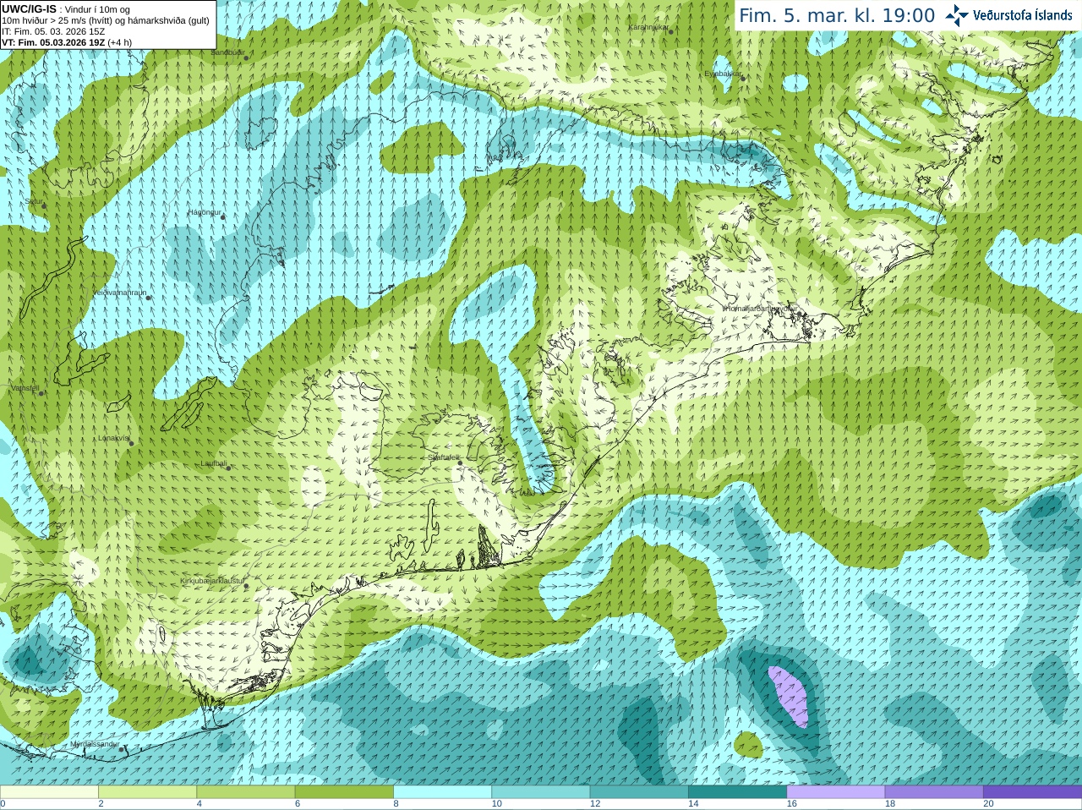Click the legend tick value 16
This screenshot has height=810, width=1082.
click(x=791, y=804)
